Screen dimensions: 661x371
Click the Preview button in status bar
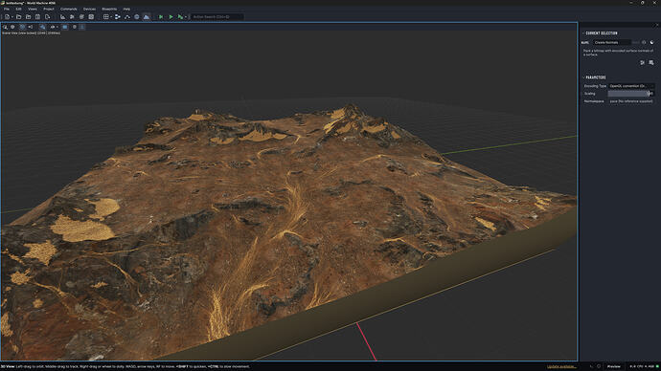614,367
